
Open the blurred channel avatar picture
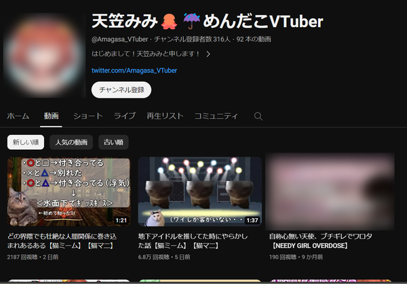click(x=43, y=56)
